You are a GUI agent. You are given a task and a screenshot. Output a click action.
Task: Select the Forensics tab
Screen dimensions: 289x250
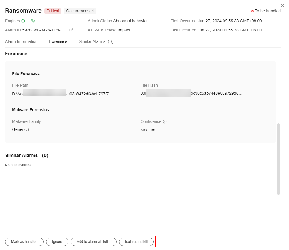pos(58,41)
